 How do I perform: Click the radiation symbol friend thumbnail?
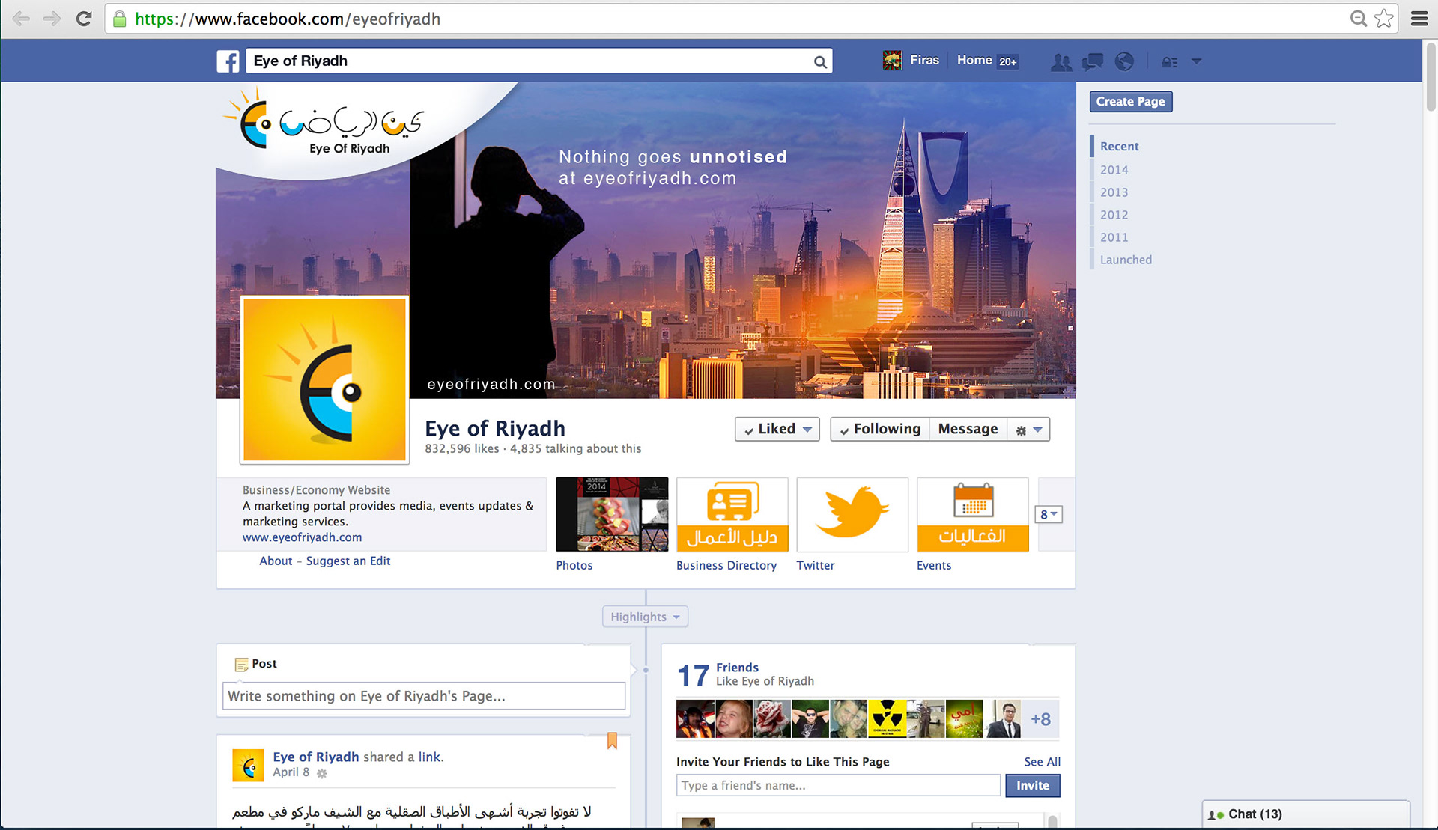(x=887, y=719)
